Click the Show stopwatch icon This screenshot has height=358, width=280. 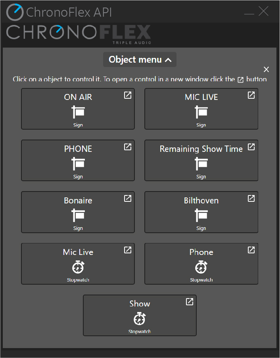click(x=140, y=319)
